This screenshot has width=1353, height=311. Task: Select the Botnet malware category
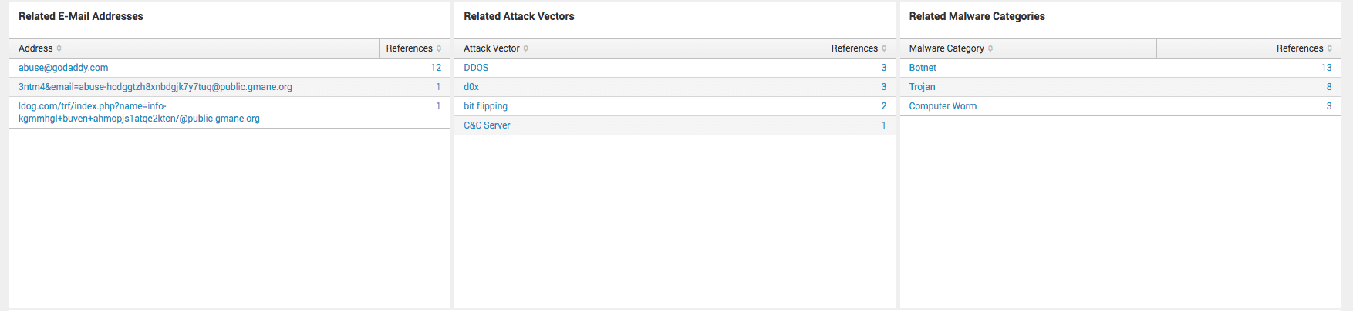[923, 68]
